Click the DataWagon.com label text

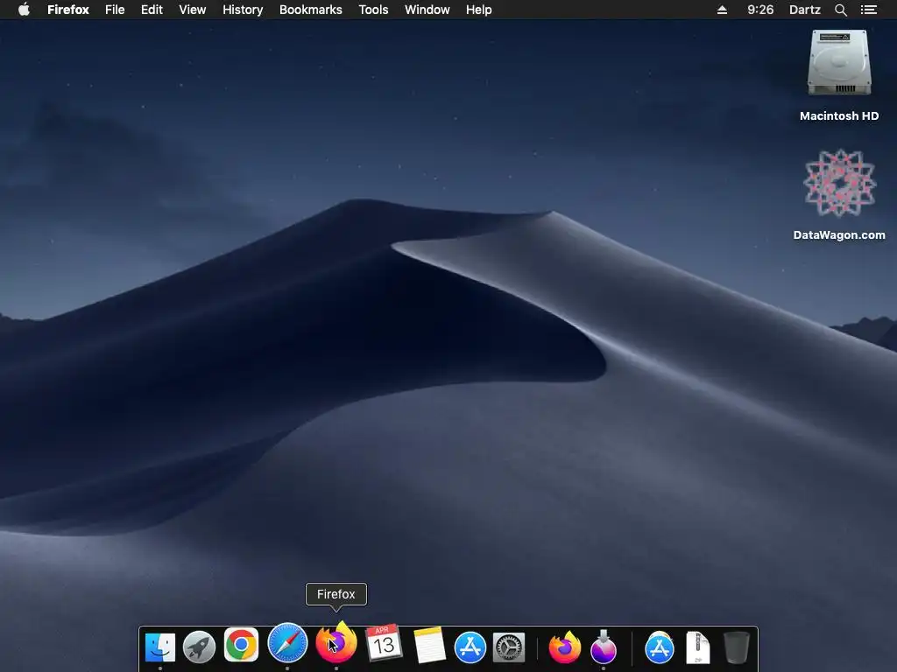839,234
